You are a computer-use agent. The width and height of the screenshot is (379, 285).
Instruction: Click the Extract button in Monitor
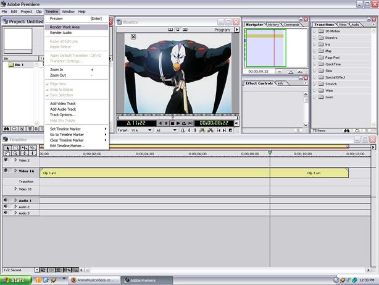tap(210, 130)
